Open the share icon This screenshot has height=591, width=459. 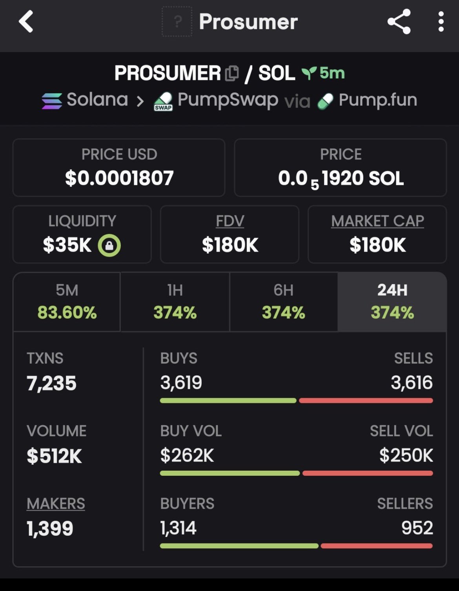(x=399, y=22)
